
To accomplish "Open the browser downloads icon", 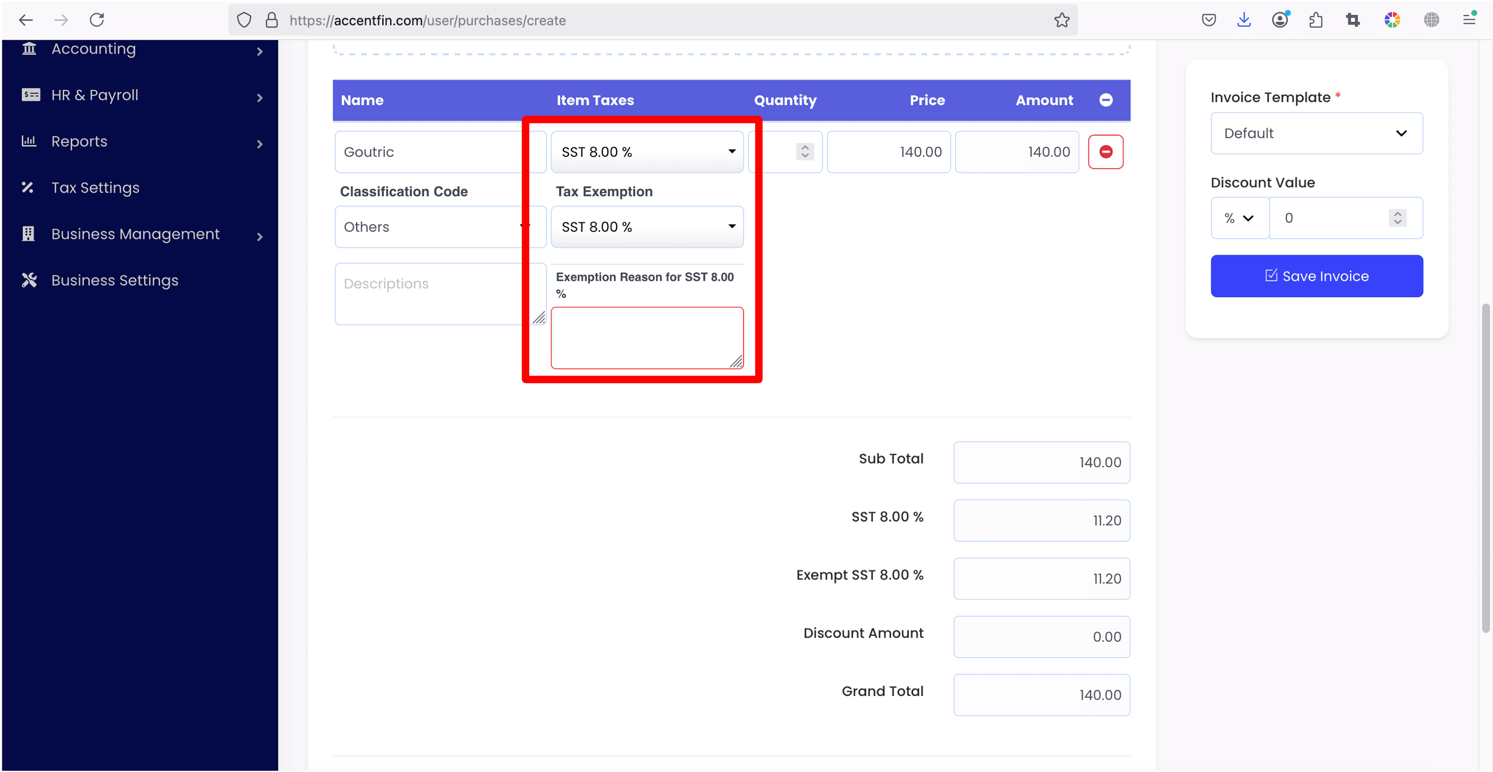I will tap(1244, 20).
